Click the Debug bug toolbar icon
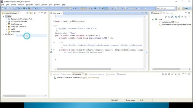 19,8
